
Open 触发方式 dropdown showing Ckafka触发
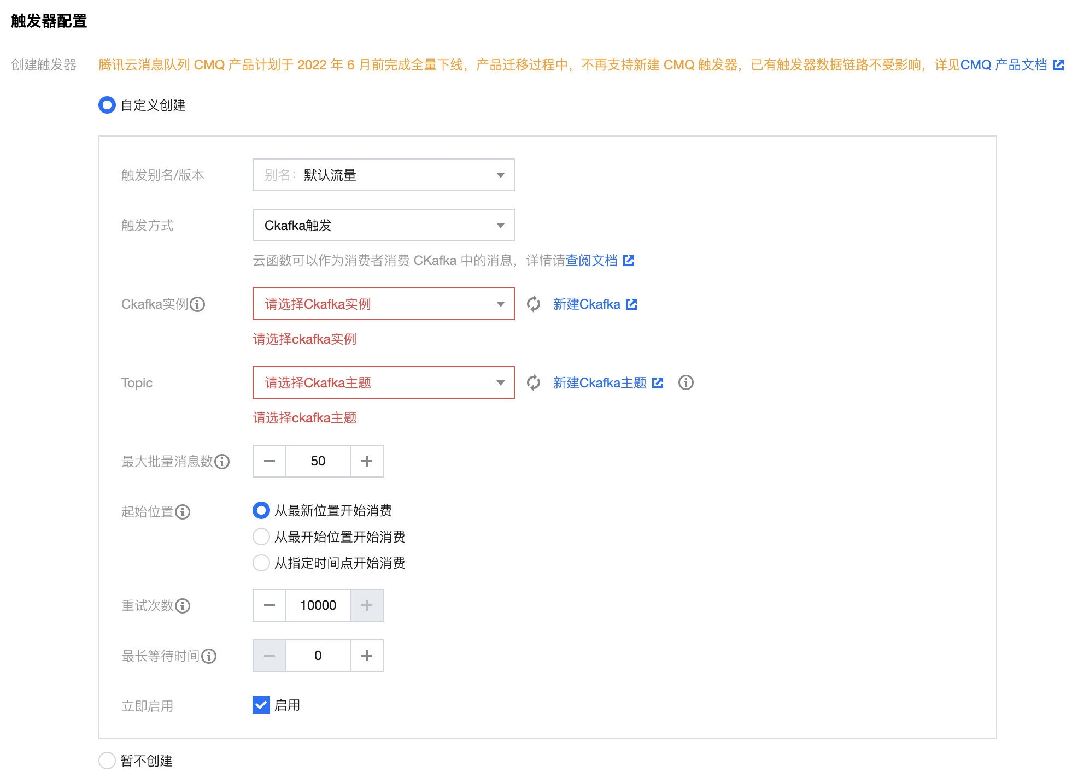coord(383,225)
